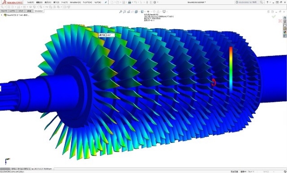Expand the rotor study tree item arrow
The height and width of the screenshot is (173, 287).
(1, 15)
